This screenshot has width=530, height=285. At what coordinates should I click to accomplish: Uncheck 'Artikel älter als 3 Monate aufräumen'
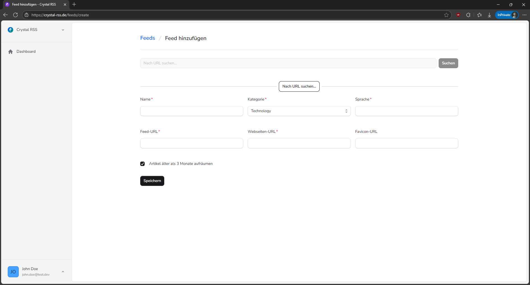point(142,164)
